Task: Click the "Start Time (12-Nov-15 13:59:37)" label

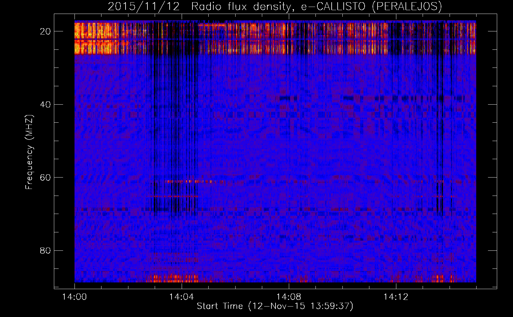Action: coord(275,306)
